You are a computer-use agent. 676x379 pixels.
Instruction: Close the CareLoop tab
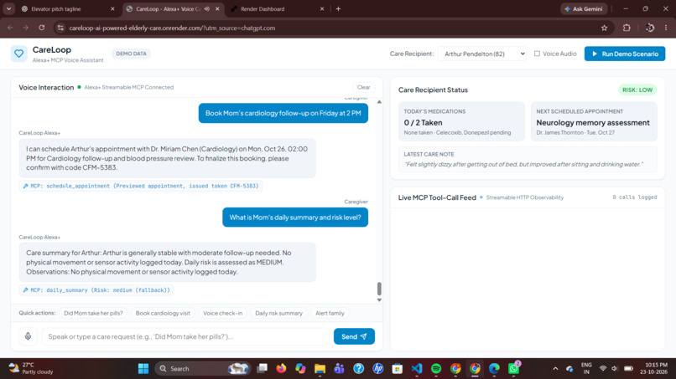(217, 8)
